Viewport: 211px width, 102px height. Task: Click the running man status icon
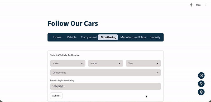point(191,5)
